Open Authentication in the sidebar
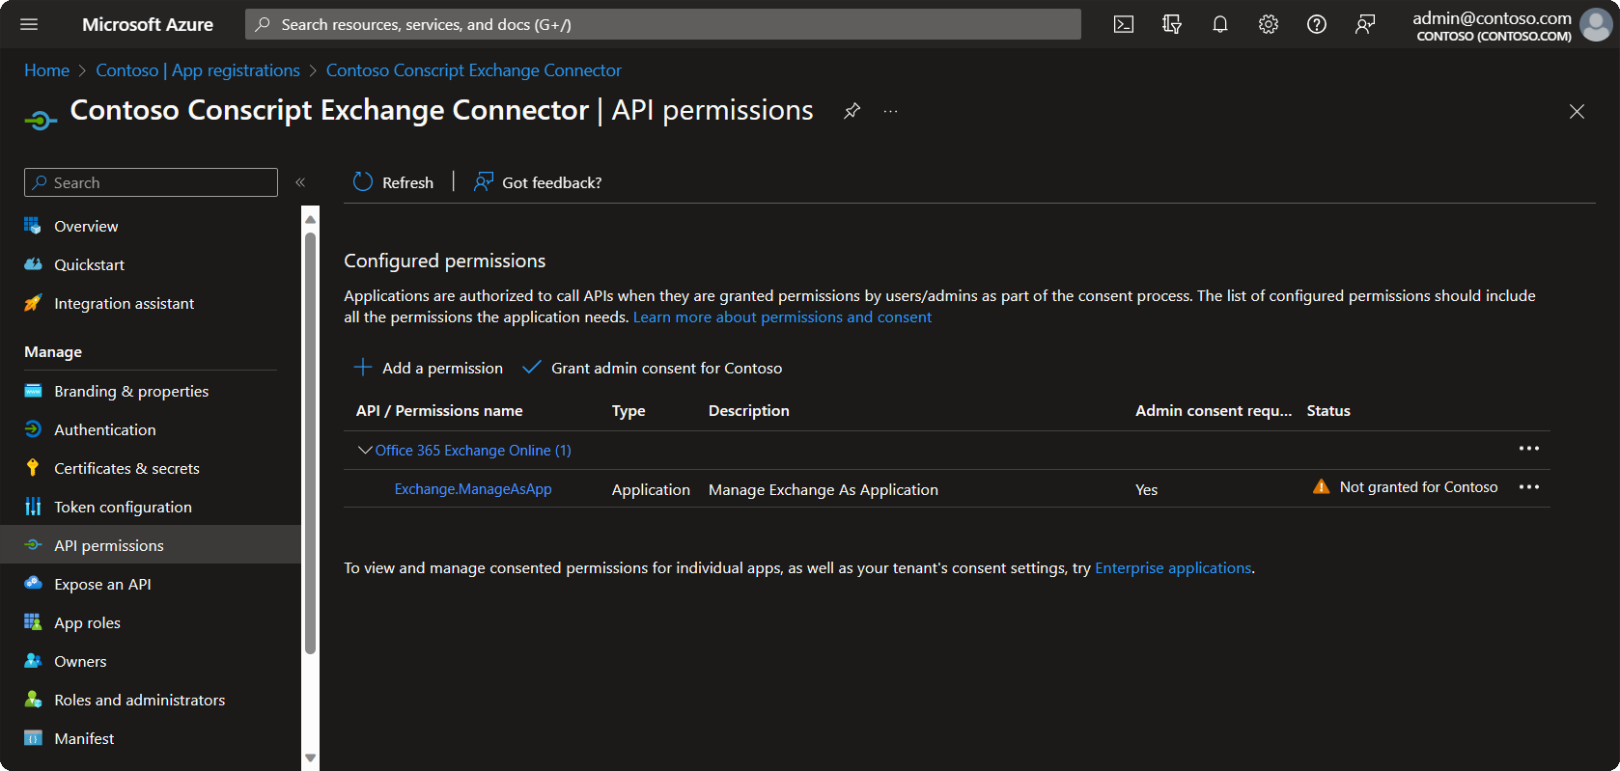This screenshot has width=1620, height=771. click(x=104, y=429)
